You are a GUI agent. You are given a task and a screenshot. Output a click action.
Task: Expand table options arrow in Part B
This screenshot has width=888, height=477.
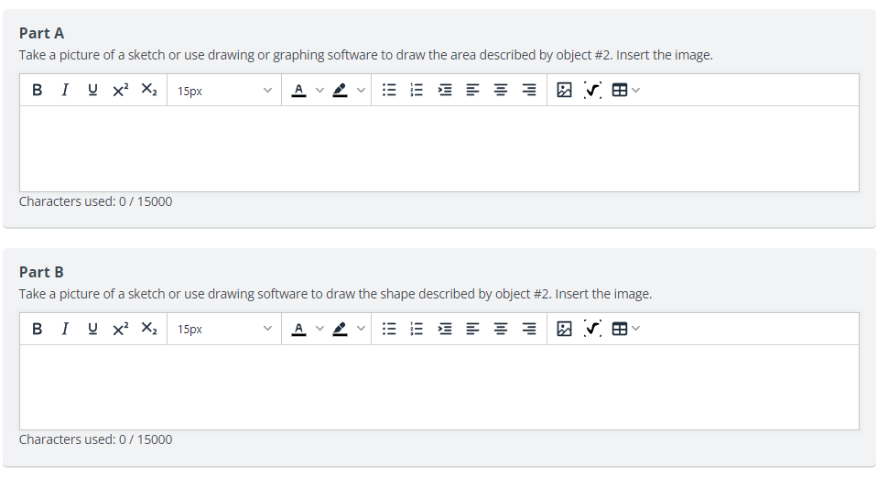pos(636,329)
